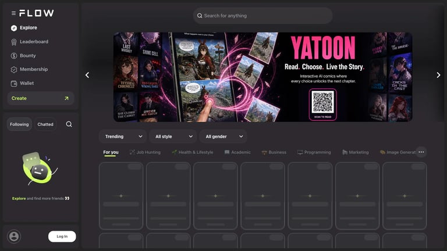Select the Job Hunting category tab
Image resolution: width=447 pixels, height=251 pixels.
(x=145, y=152)
